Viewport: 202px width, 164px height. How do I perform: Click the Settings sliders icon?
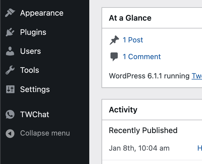(x=10, y=89)
